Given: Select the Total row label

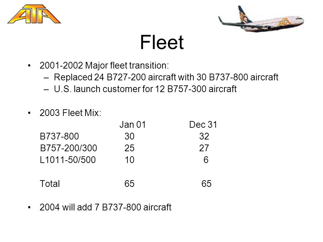Looking at the screenshot, I should click(x=50, y=184).
